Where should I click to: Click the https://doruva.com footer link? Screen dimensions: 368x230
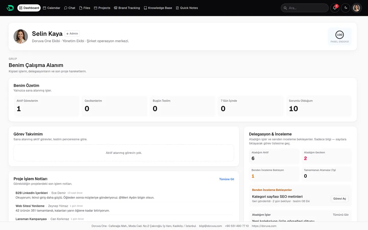(264, 226)
